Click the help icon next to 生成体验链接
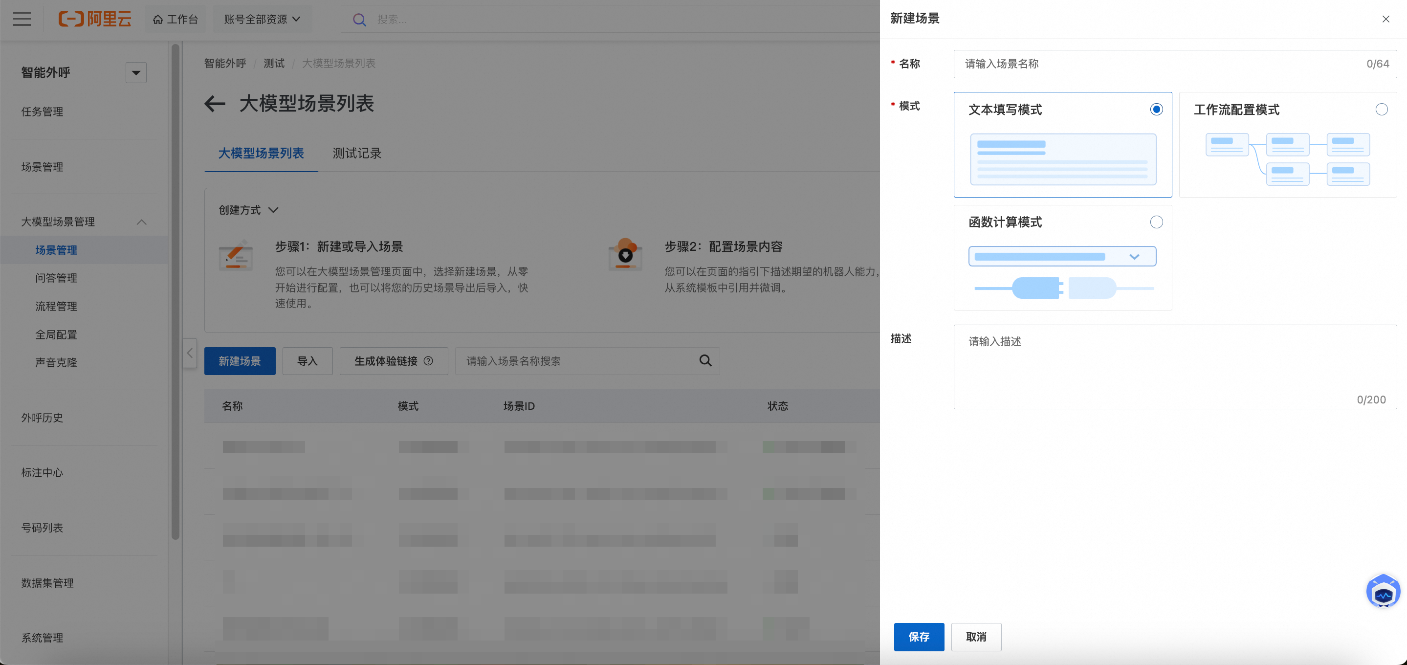This screenshot has width=1407, height=665. click(x=428, y=361)
